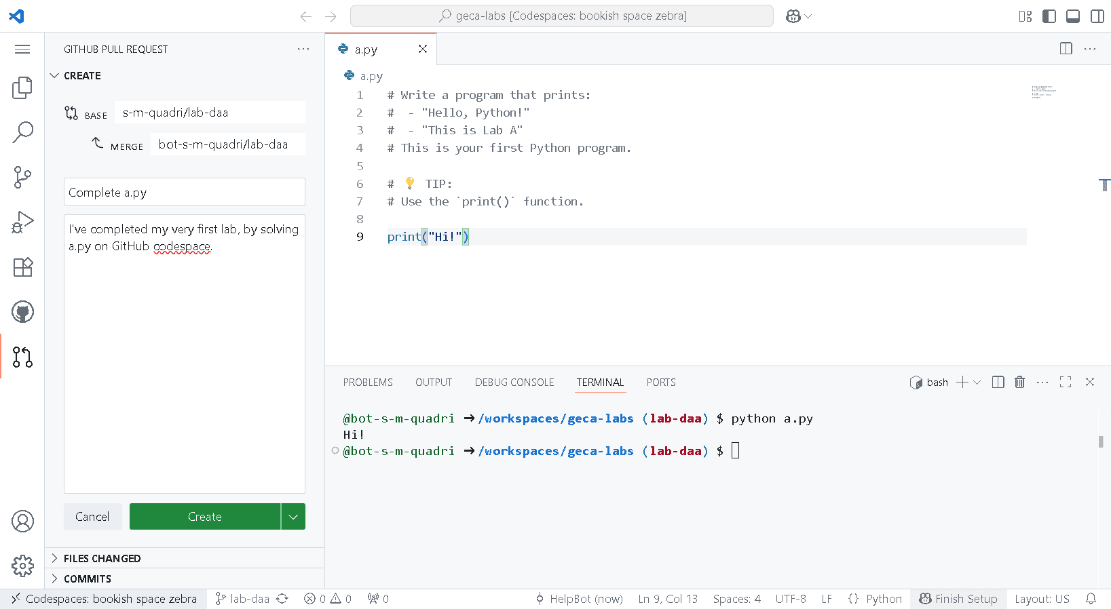Open terminal panel More Actions
Image resolution: width=1111 pixels, height=609 pixels.
[1042, 382]
